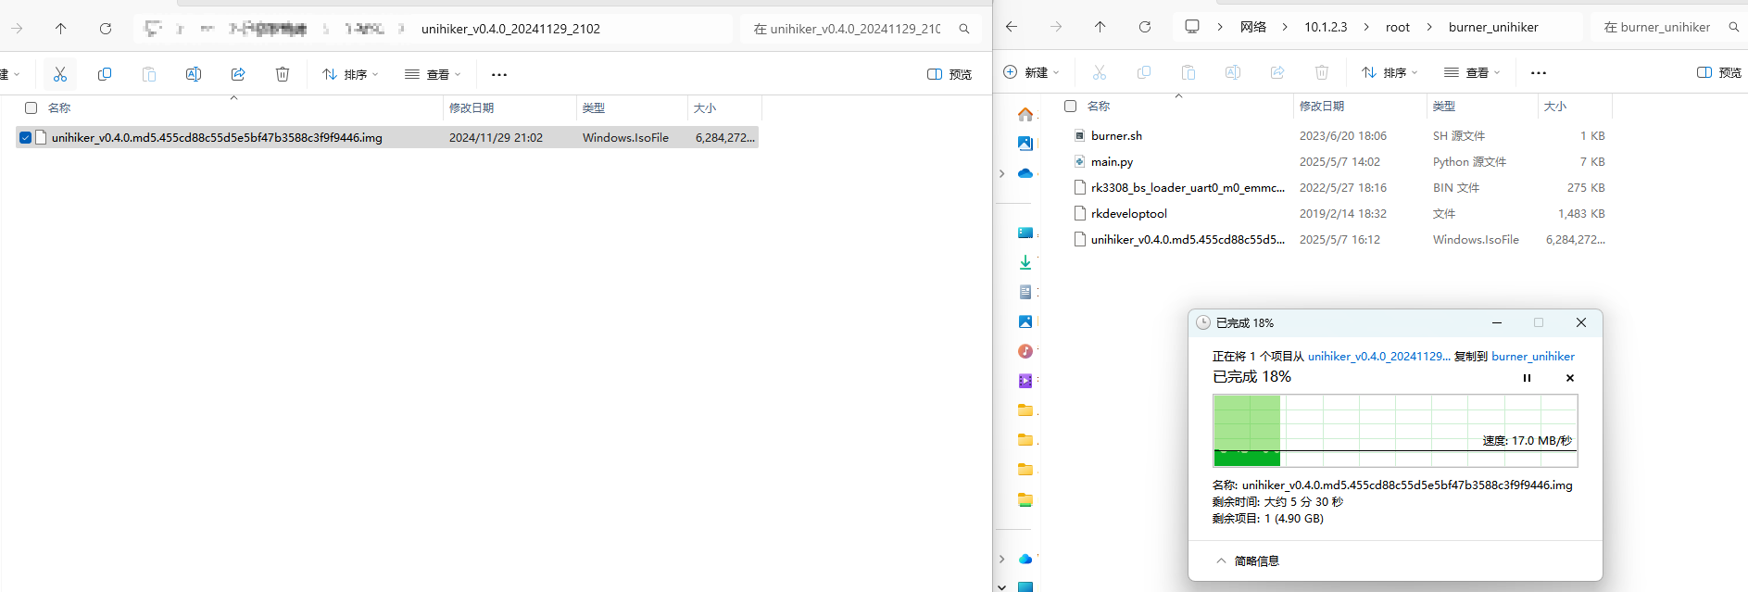Uncheck the unihiker img file checkbox
Screen dimensions: 1748x592
[26, 137]
